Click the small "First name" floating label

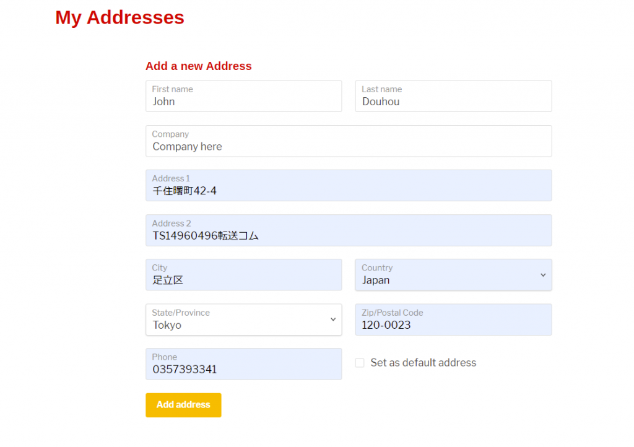[x=172, y=89]
